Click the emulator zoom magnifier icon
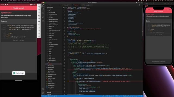This screenshot has height=97, width=174. point(39,25)
